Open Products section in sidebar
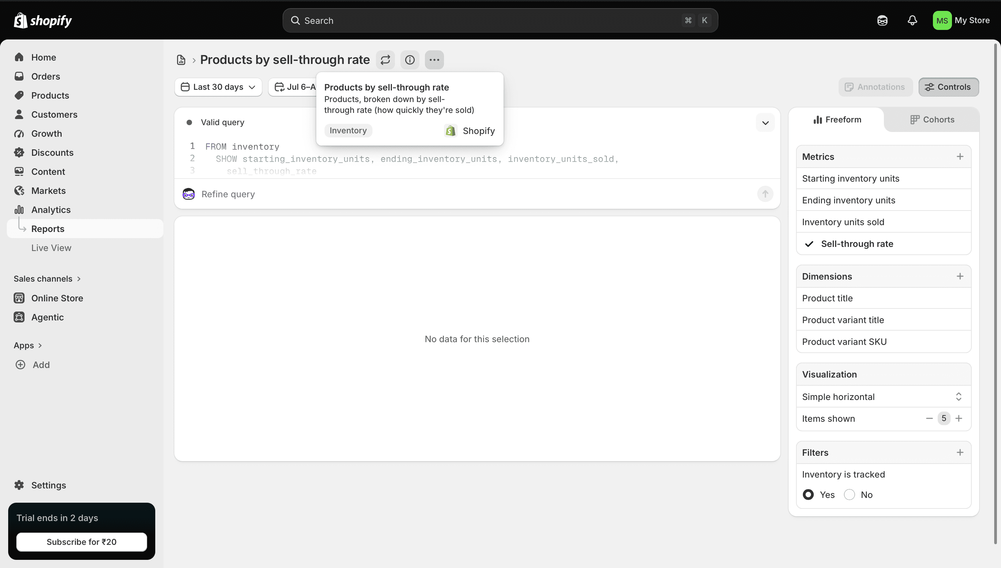The image size is (1001, 568). [x=85, y=96]
